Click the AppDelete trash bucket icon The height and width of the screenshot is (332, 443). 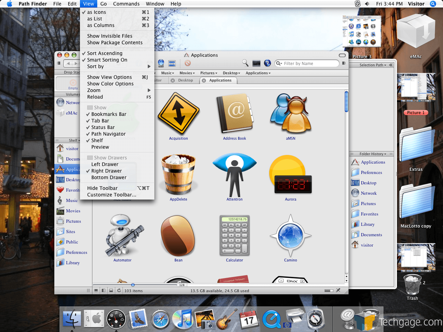[179, 175]
